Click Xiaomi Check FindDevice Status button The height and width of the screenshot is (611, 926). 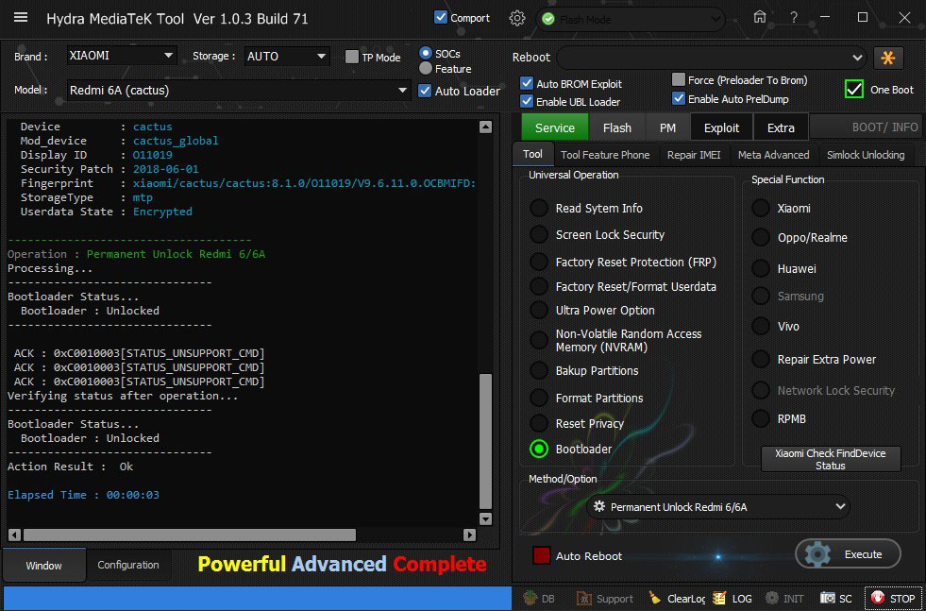pyautogui.click(x=831, y=459)
